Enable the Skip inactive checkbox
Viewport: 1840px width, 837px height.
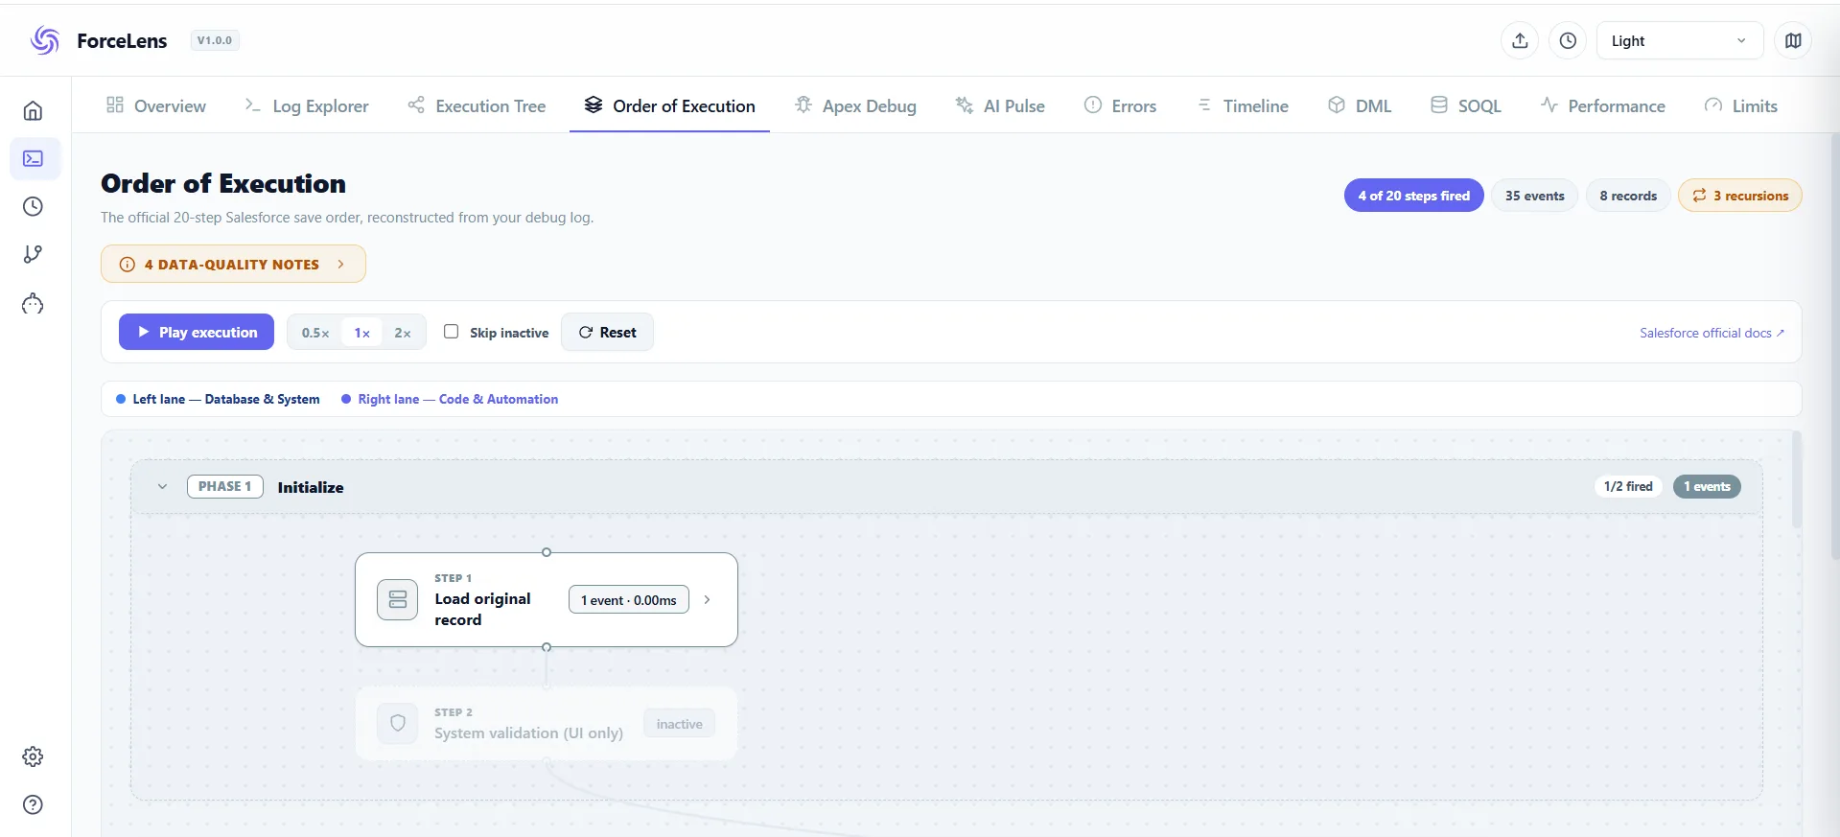tap(451, 332)
